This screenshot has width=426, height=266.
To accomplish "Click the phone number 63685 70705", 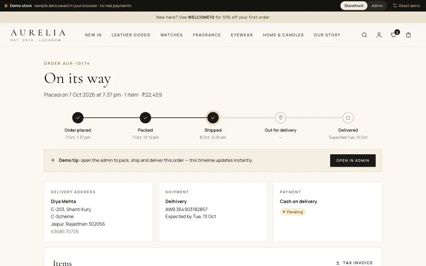I will (x=65, y=231).
